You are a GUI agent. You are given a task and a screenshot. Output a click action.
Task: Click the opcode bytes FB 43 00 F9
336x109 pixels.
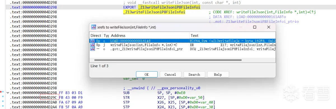[x=71, y=97]
